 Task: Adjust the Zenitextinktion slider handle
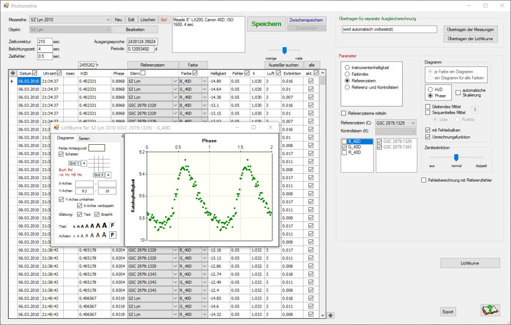point(456,158)
